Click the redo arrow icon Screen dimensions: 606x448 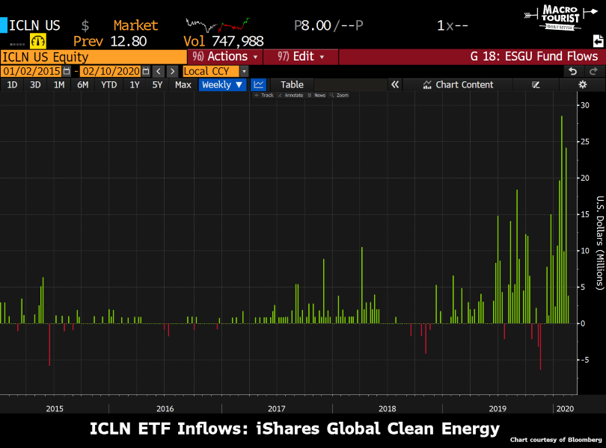tap(593, 71)
